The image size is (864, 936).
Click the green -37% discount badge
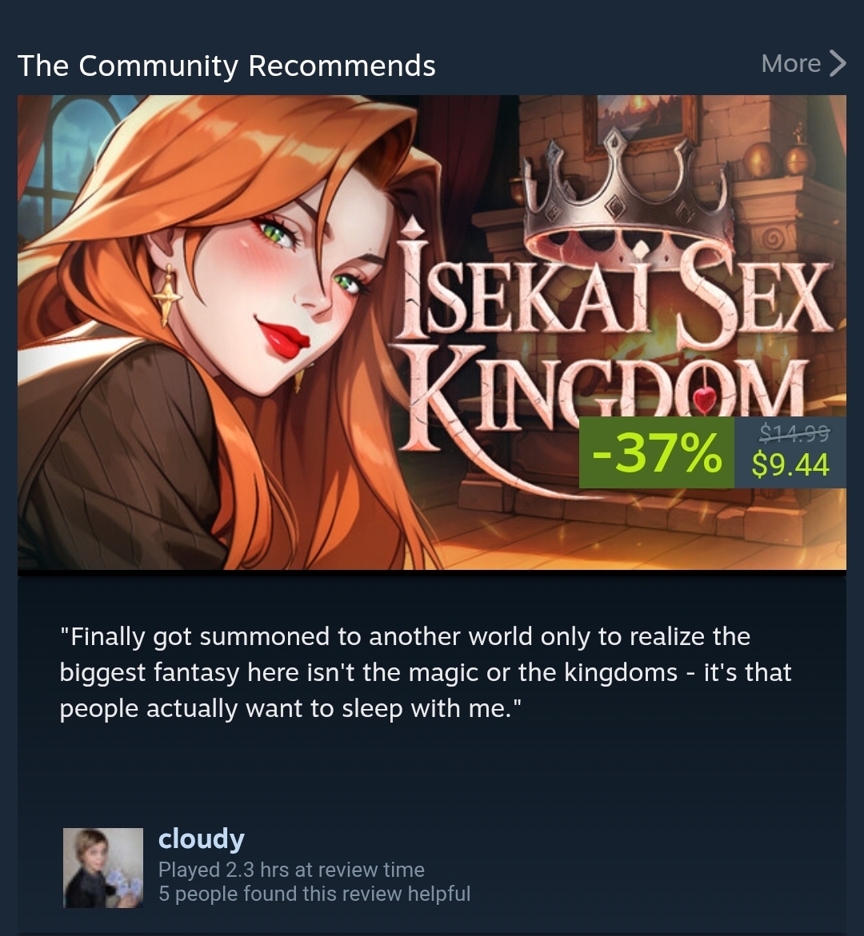point(656,452)
